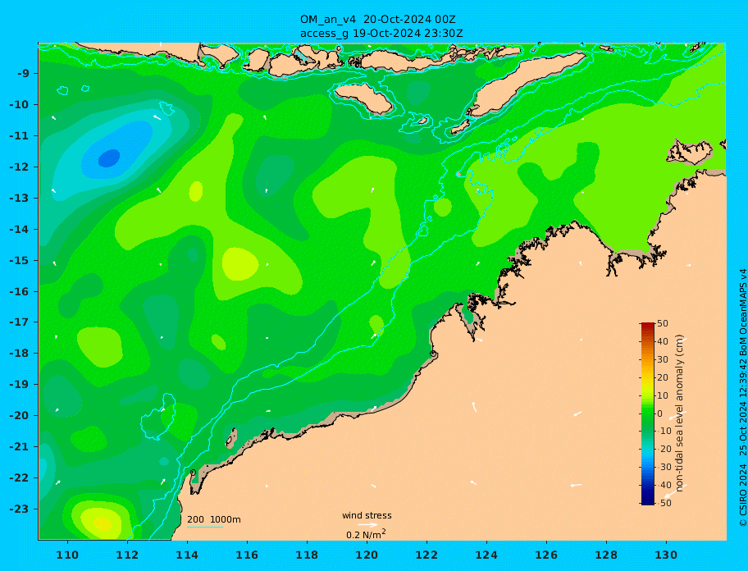
Task: Click the latitude axis label -23
Action: pos(21,509)
